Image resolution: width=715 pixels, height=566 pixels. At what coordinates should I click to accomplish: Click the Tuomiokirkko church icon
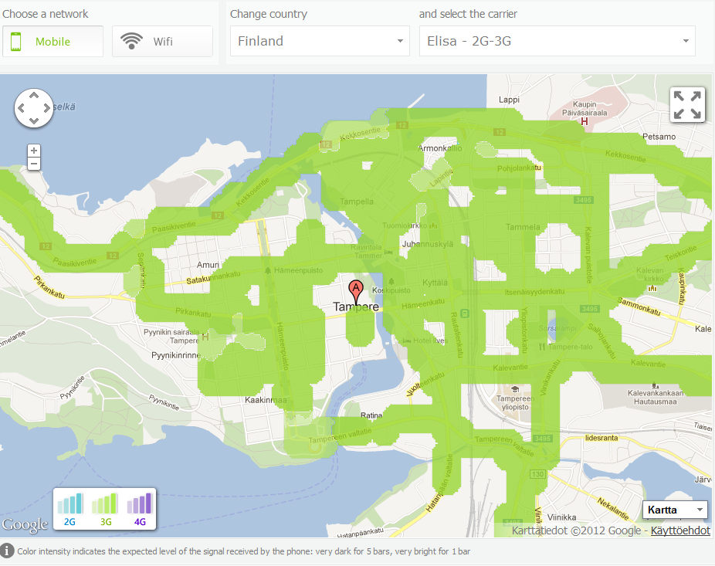pyautogui.click(x=433, y=225)
